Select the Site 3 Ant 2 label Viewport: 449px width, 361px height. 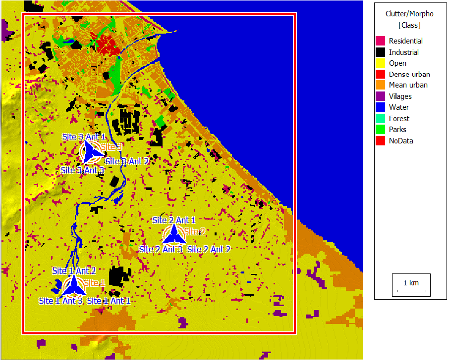(x=127, y=161)
